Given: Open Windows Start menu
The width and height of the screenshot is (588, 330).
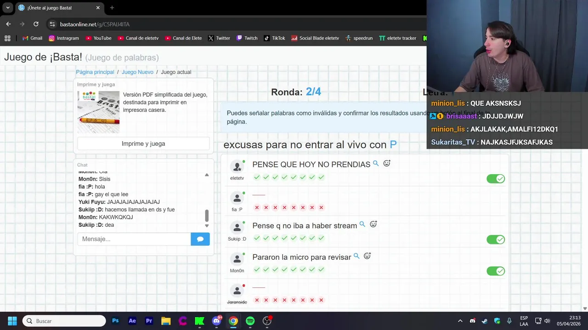Looking at the screenshot, I should coord(12,321).
